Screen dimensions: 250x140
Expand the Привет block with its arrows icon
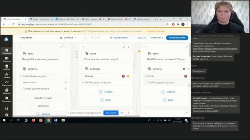(62, 47)
